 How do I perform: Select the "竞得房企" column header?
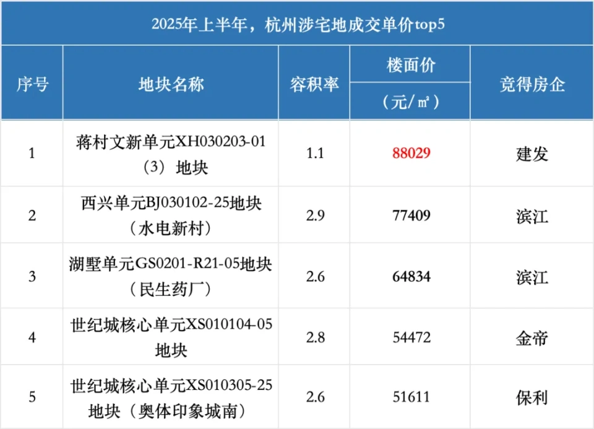(x=532, y=84)
